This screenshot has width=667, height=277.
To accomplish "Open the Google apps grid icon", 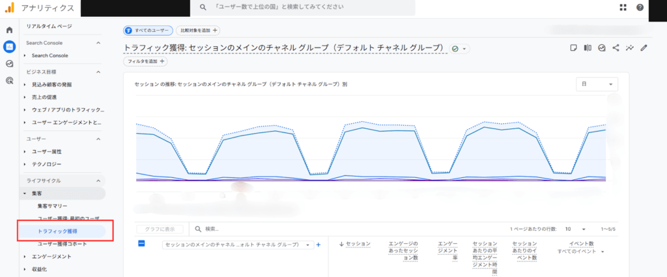I will point(623,7).
